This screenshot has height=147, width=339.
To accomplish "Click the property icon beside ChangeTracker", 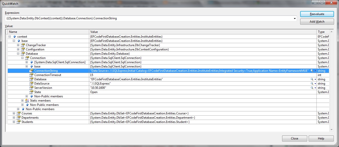I will [x=22, y=45].
